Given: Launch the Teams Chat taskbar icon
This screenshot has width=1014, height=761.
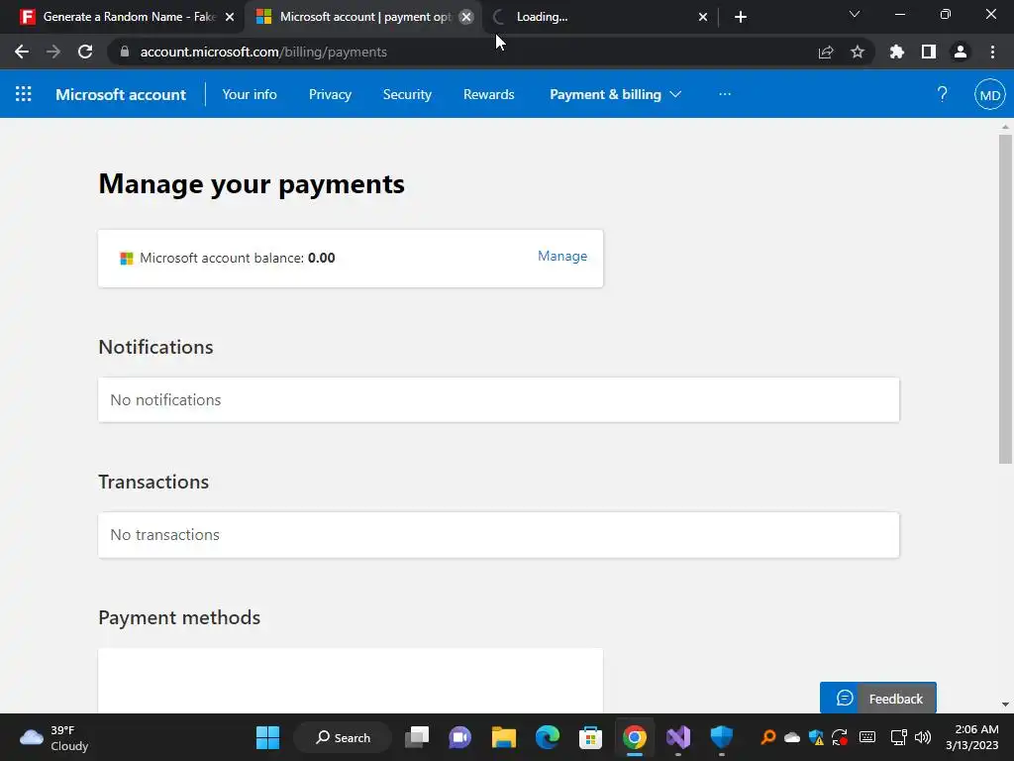Looking at the screenshot, I should coord(459,737).
